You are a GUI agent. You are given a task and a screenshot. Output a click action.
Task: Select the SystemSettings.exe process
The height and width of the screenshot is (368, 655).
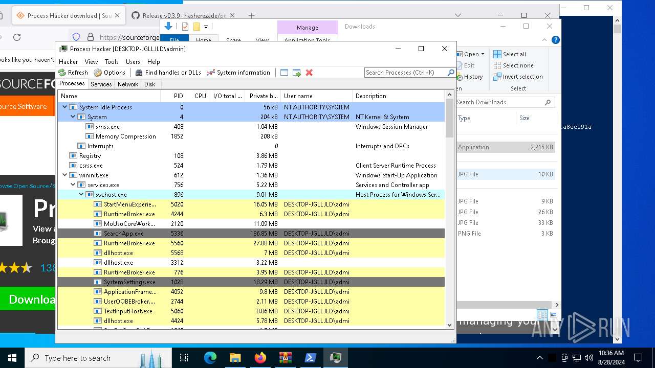251,282
